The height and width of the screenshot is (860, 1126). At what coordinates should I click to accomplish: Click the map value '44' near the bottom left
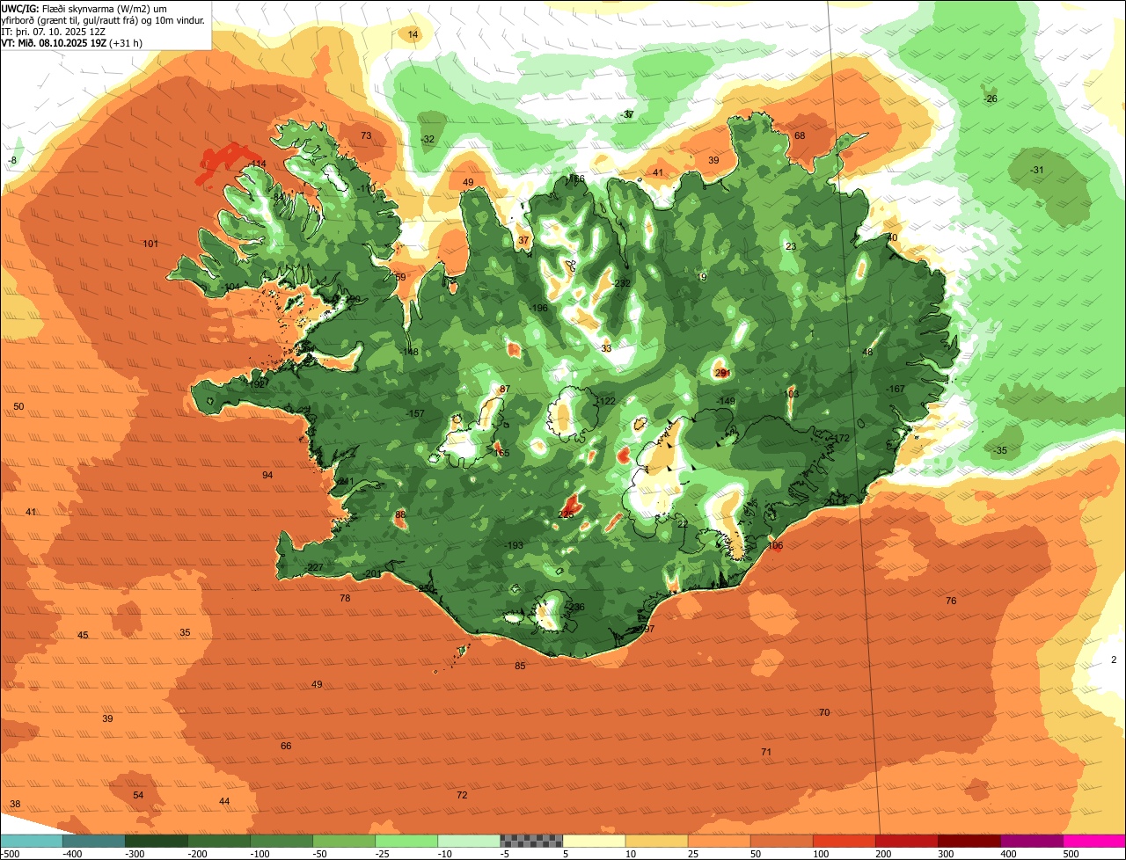pyautogui.click(x=224, y=801)
